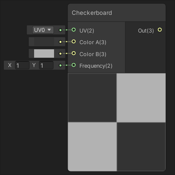Click the Out(3) label text
The width and height of the screenshot is (175, 175).
pos(146,31)
